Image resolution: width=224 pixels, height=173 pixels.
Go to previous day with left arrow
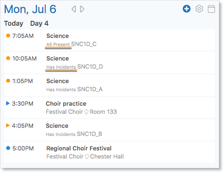74,9
